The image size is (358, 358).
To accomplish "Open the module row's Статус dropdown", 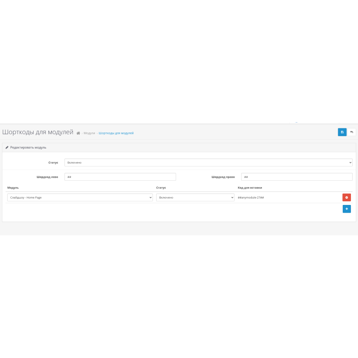I will click(x=195, y=197).
